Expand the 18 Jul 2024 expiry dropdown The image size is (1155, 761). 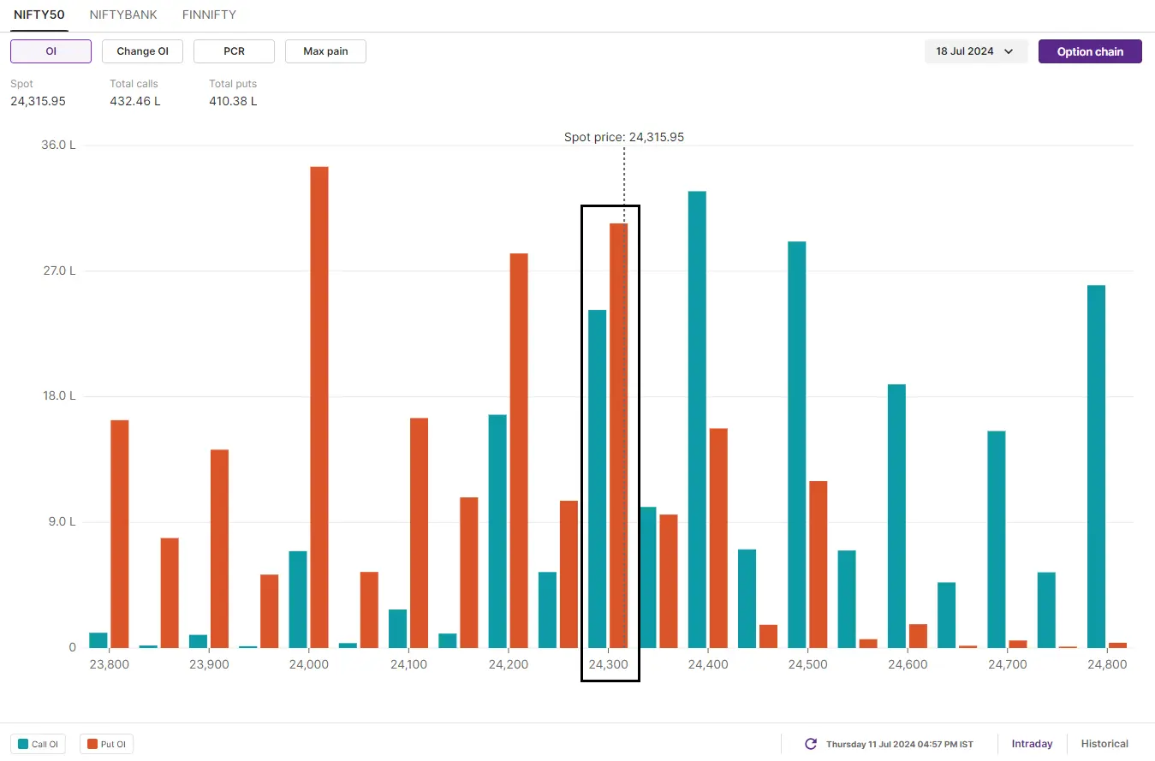point(976,51)
